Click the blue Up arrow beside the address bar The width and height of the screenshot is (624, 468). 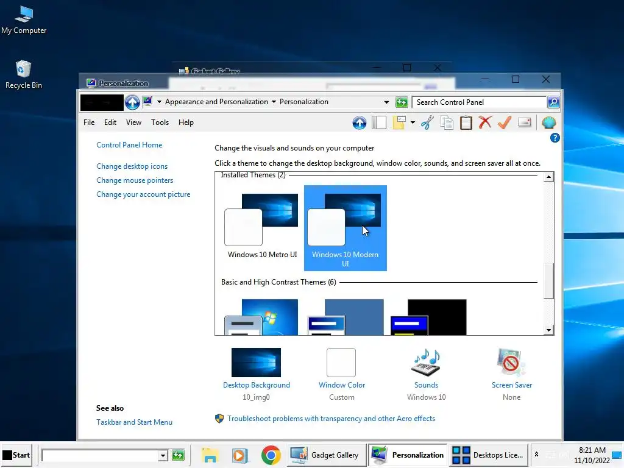132,102
